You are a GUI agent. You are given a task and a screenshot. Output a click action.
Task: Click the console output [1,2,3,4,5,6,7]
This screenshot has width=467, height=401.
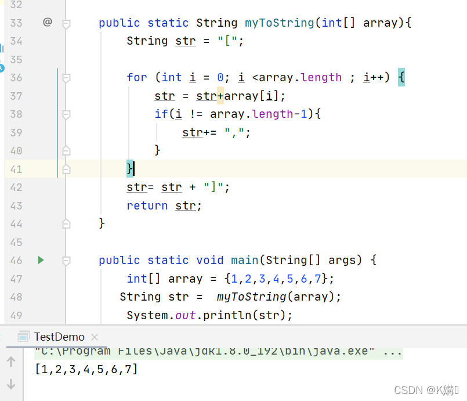click(86, 369)
